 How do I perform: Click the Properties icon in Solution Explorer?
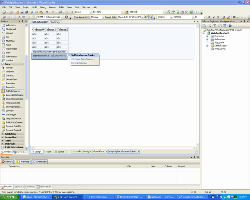[x=204, y=26]
